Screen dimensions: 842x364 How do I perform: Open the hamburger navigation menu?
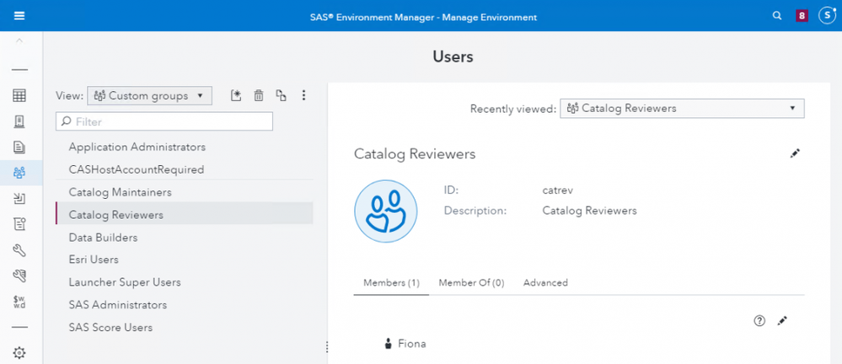[19, 16]
